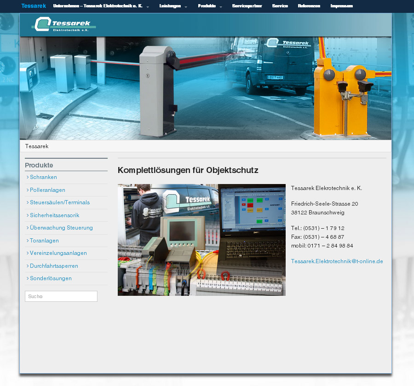The width and height of the screenshot is (414, 386).
Task: Click the Komplettlösungen für Objektschutz heading
Action: pos(188,170)
